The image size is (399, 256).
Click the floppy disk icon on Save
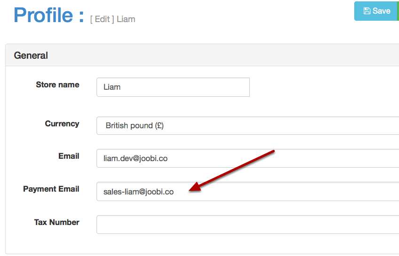pos(367,11)
